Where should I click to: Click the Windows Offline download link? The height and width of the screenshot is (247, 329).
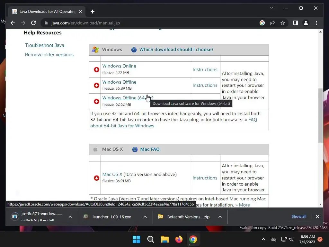pos(119,82)
